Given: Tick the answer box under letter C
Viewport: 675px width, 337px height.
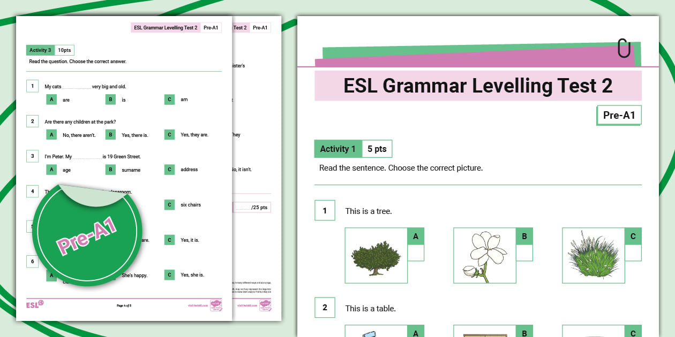Looking at the screenshot, I should coord(633,253).
